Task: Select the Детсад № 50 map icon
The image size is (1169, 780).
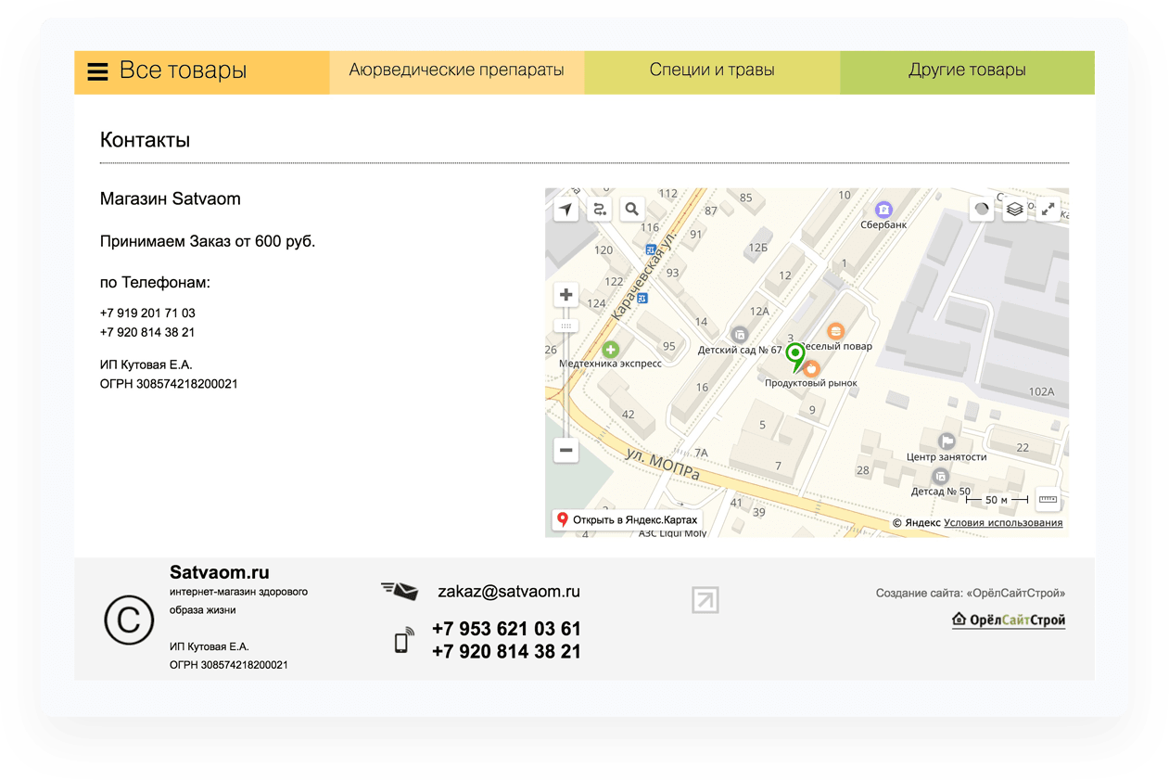Action: coord(940,477)
